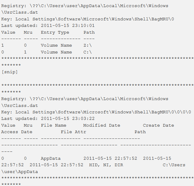
Task: Click the File Name column header
Action: coord(53,125)
